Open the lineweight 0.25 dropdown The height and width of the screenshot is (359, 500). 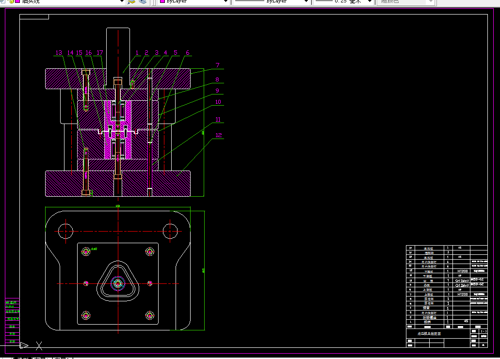click(x=370, y=1)
